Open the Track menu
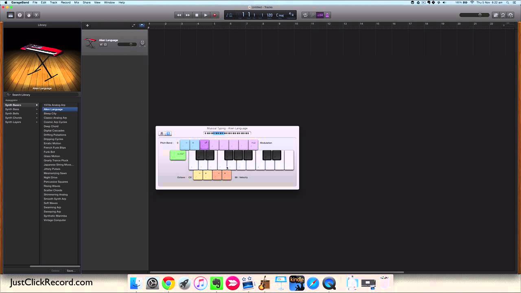The image size is (521, 293). (54, 2)
